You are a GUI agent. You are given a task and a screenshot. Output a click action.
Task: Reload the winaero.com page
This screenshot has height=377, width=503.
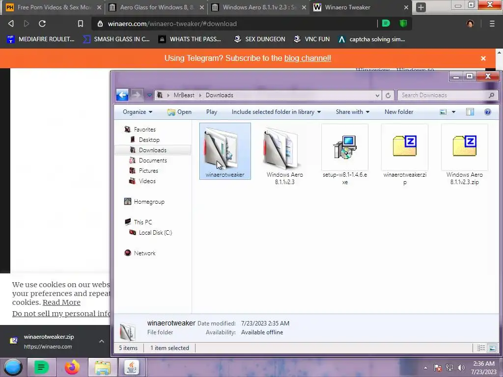pyautogui.click(x=42, y=24)
